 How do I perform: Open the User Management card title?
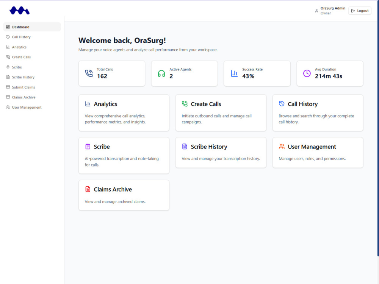pyautogui.click(x=312, y=147)
